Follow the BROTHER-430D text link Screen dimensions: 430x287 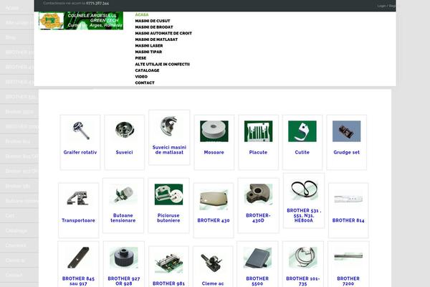(x=258, y=218)
